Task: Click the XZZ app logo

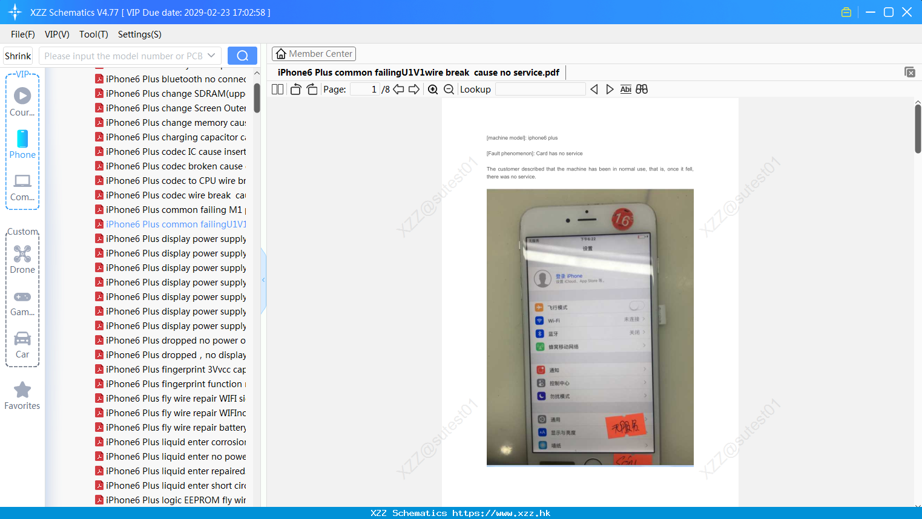Action: [15, 12]
